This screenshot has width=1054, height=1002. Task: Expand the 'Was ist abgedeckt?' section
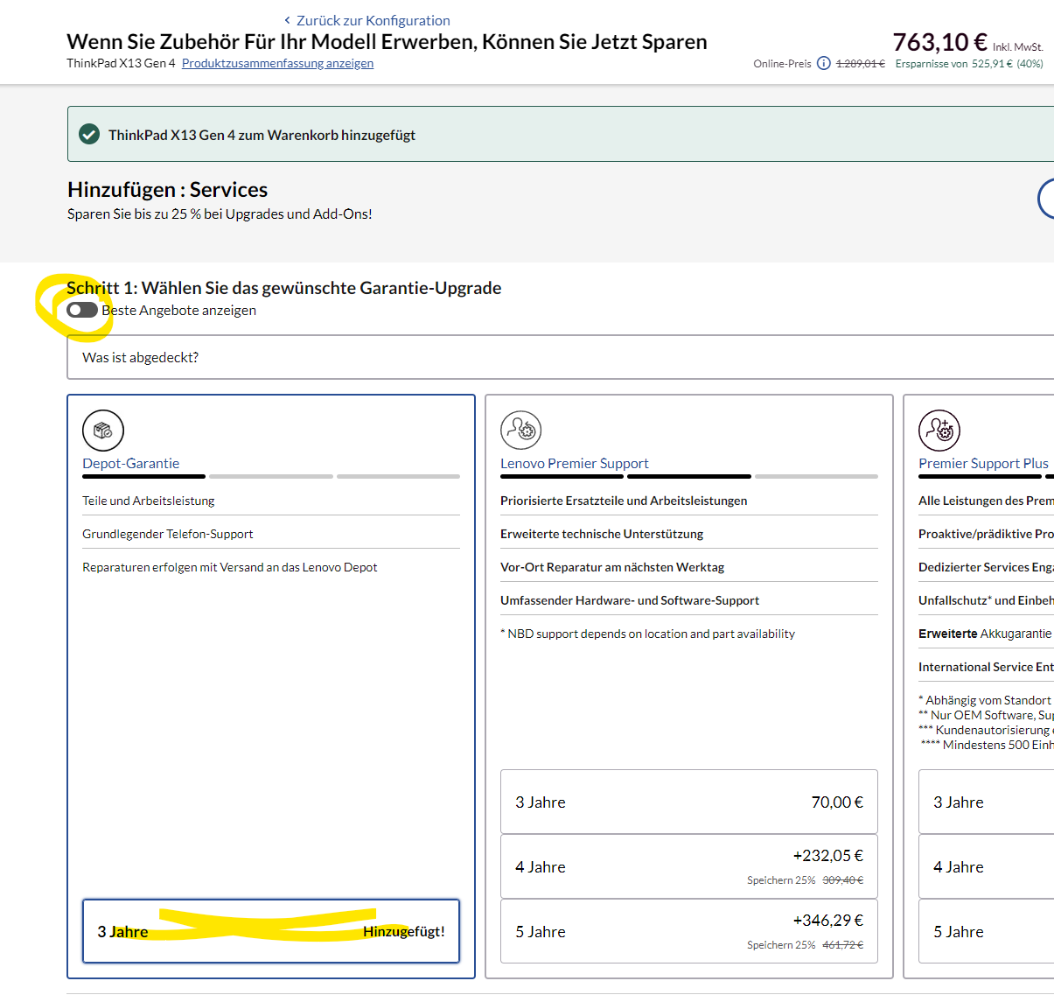click(561, 357)
